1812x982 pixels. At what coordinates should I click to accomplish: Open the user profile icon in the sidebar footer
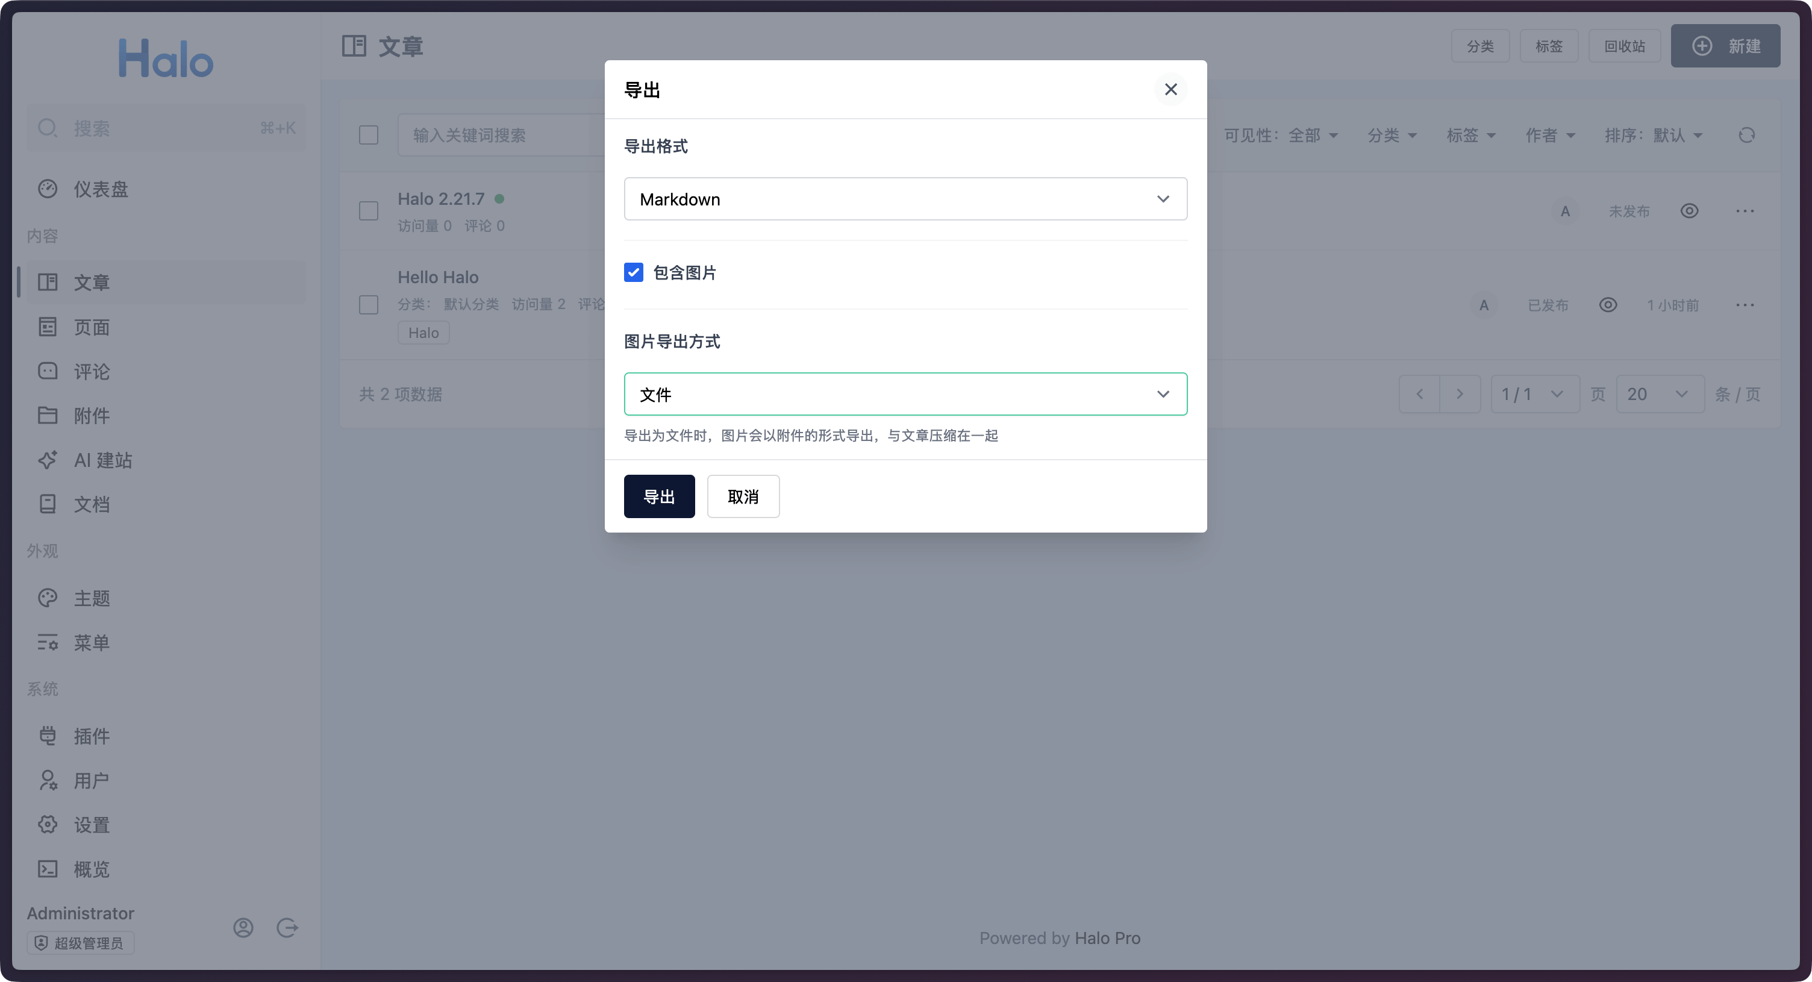click(243, 928)
